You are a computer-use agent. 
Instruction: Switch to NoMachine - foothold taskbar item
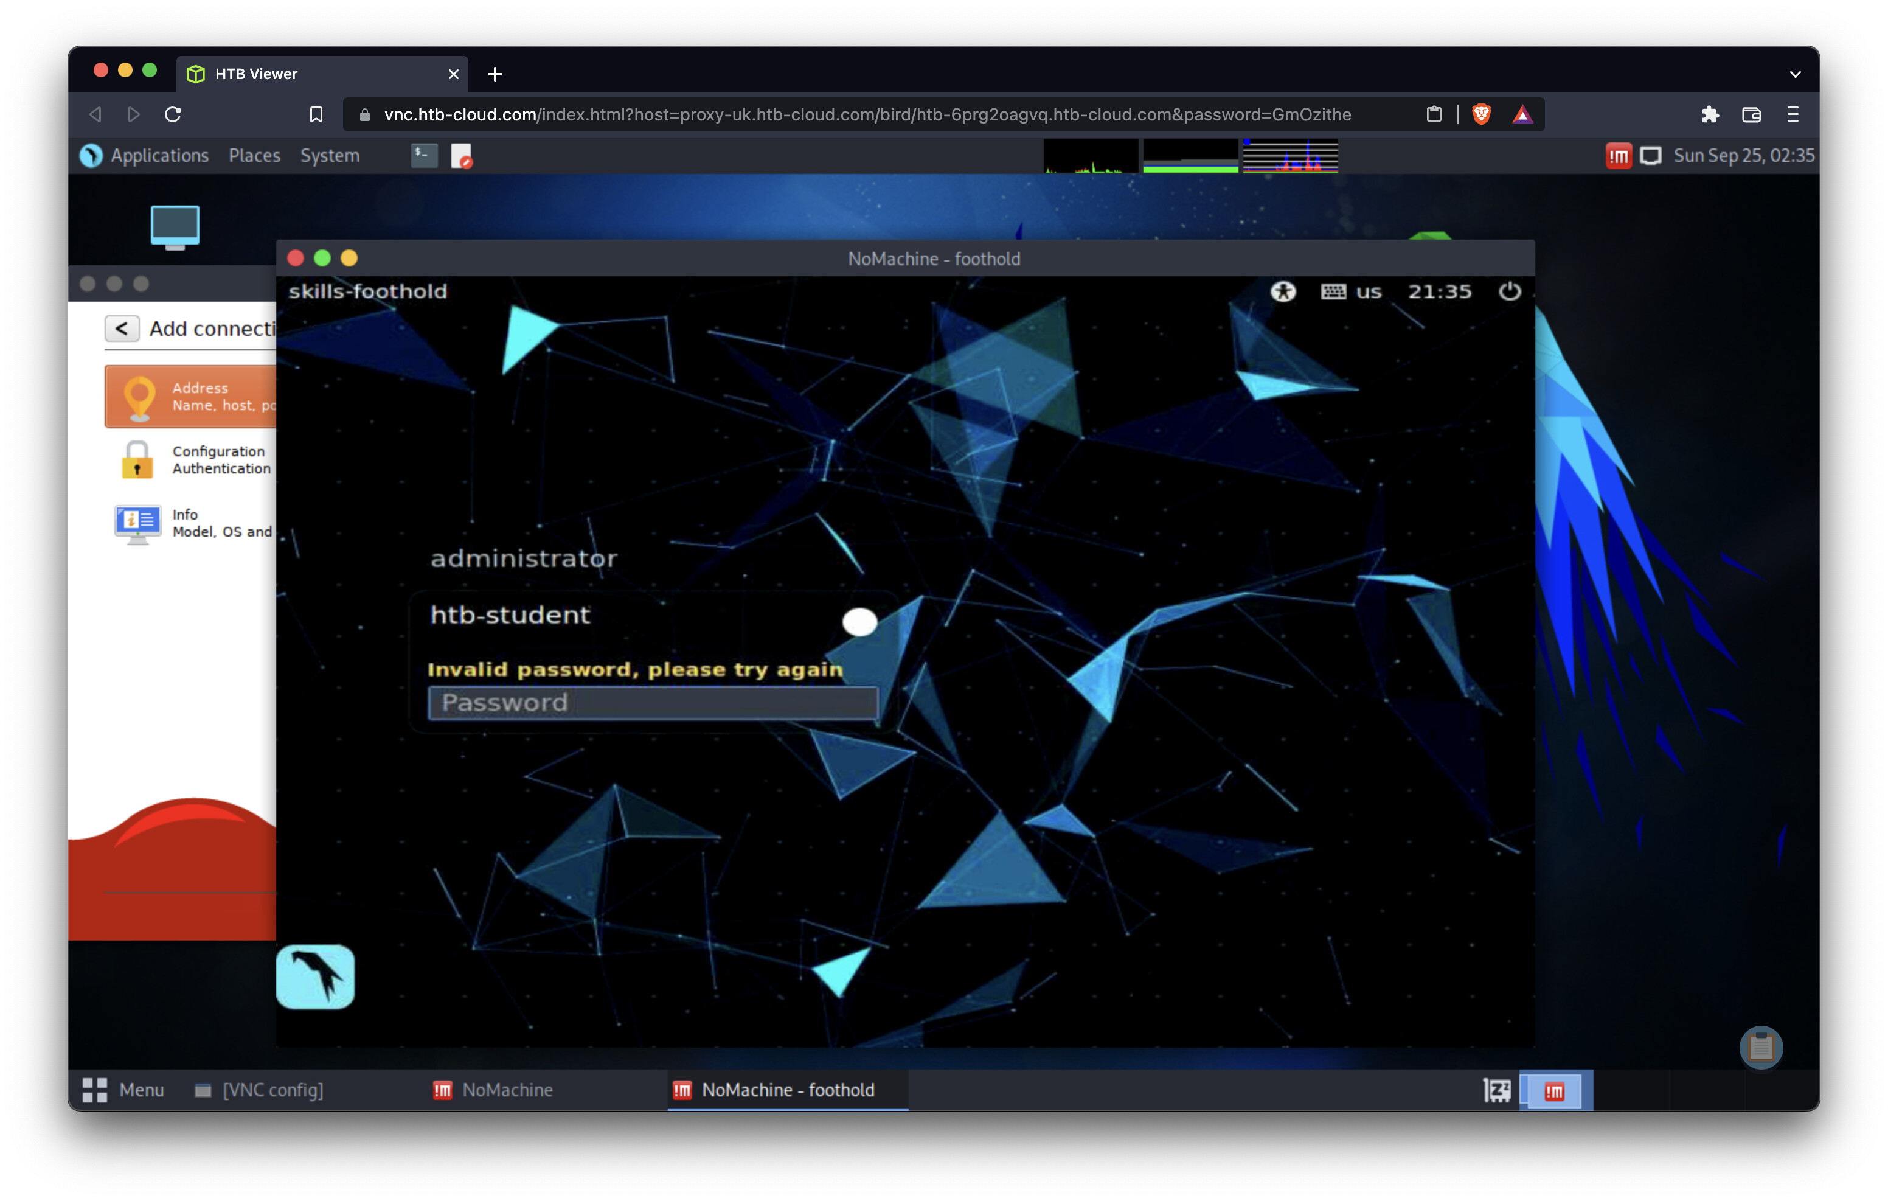click(x=787, y=1090)
